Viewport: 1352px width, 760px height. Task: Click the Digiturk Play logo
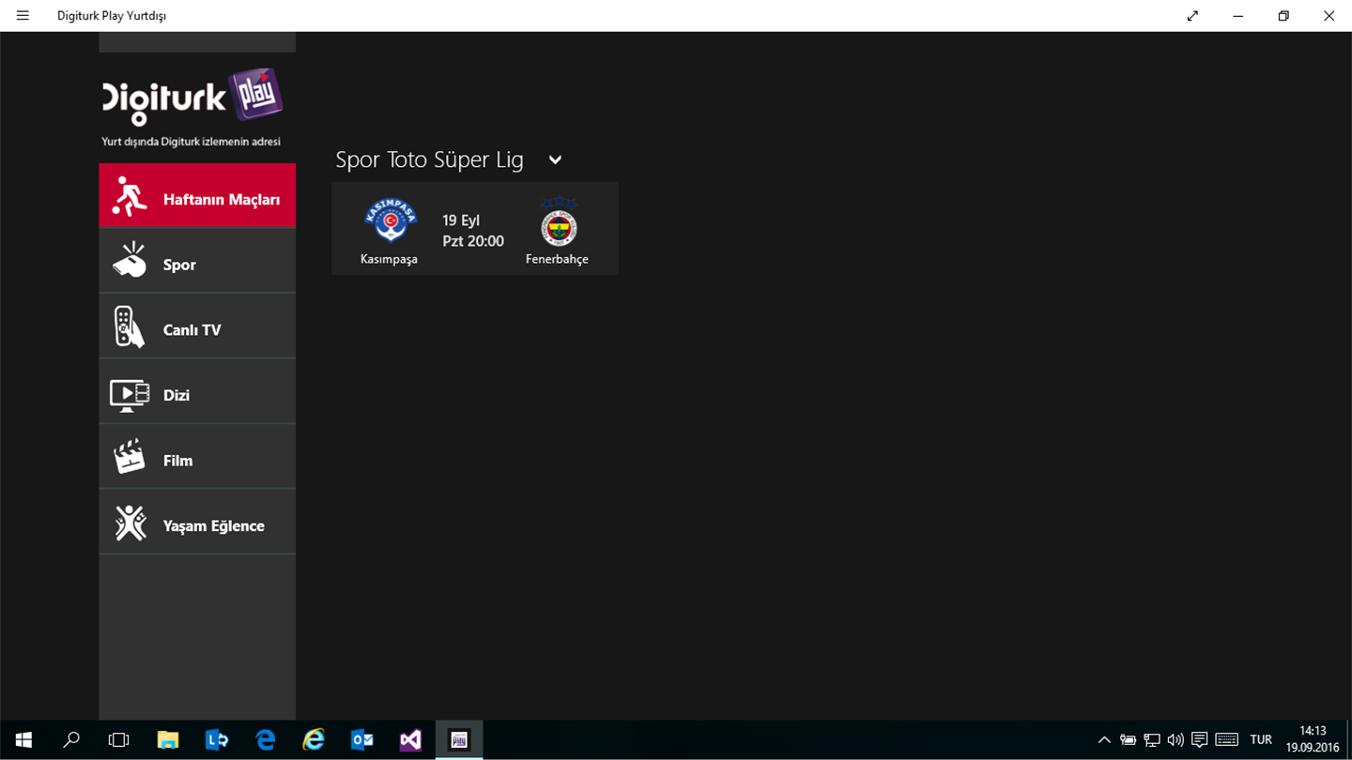(192, 97)
